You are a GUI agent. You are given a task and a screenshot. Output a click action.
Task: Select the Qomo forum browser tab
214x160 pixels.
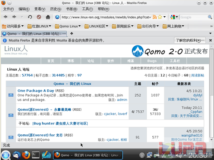(34, 34)
